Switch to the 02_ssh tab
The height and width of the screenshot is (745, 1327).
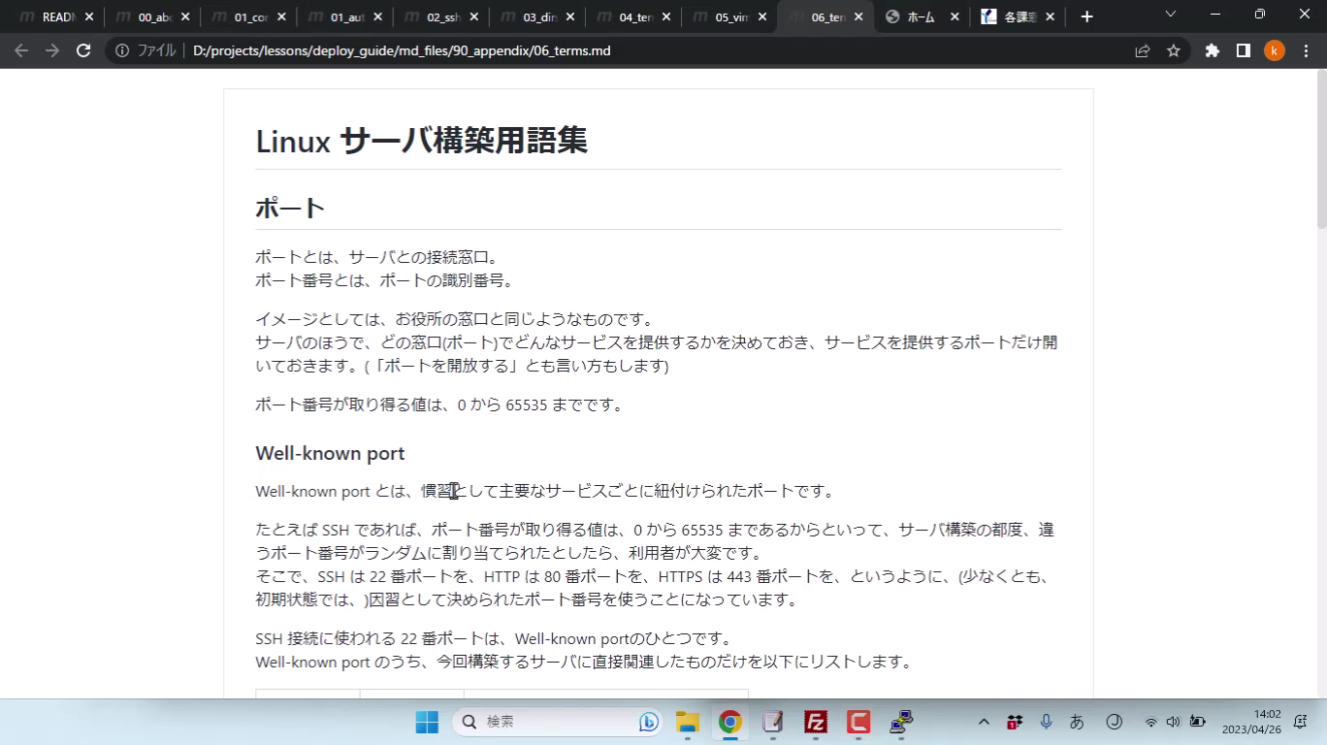(x=442, y=16)
